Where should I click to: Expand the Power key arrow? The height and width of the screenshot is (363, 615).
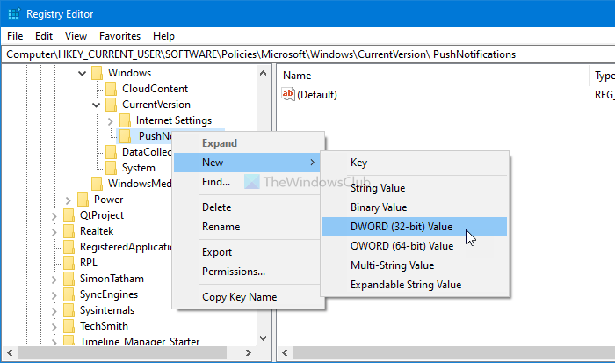point(68,200)
